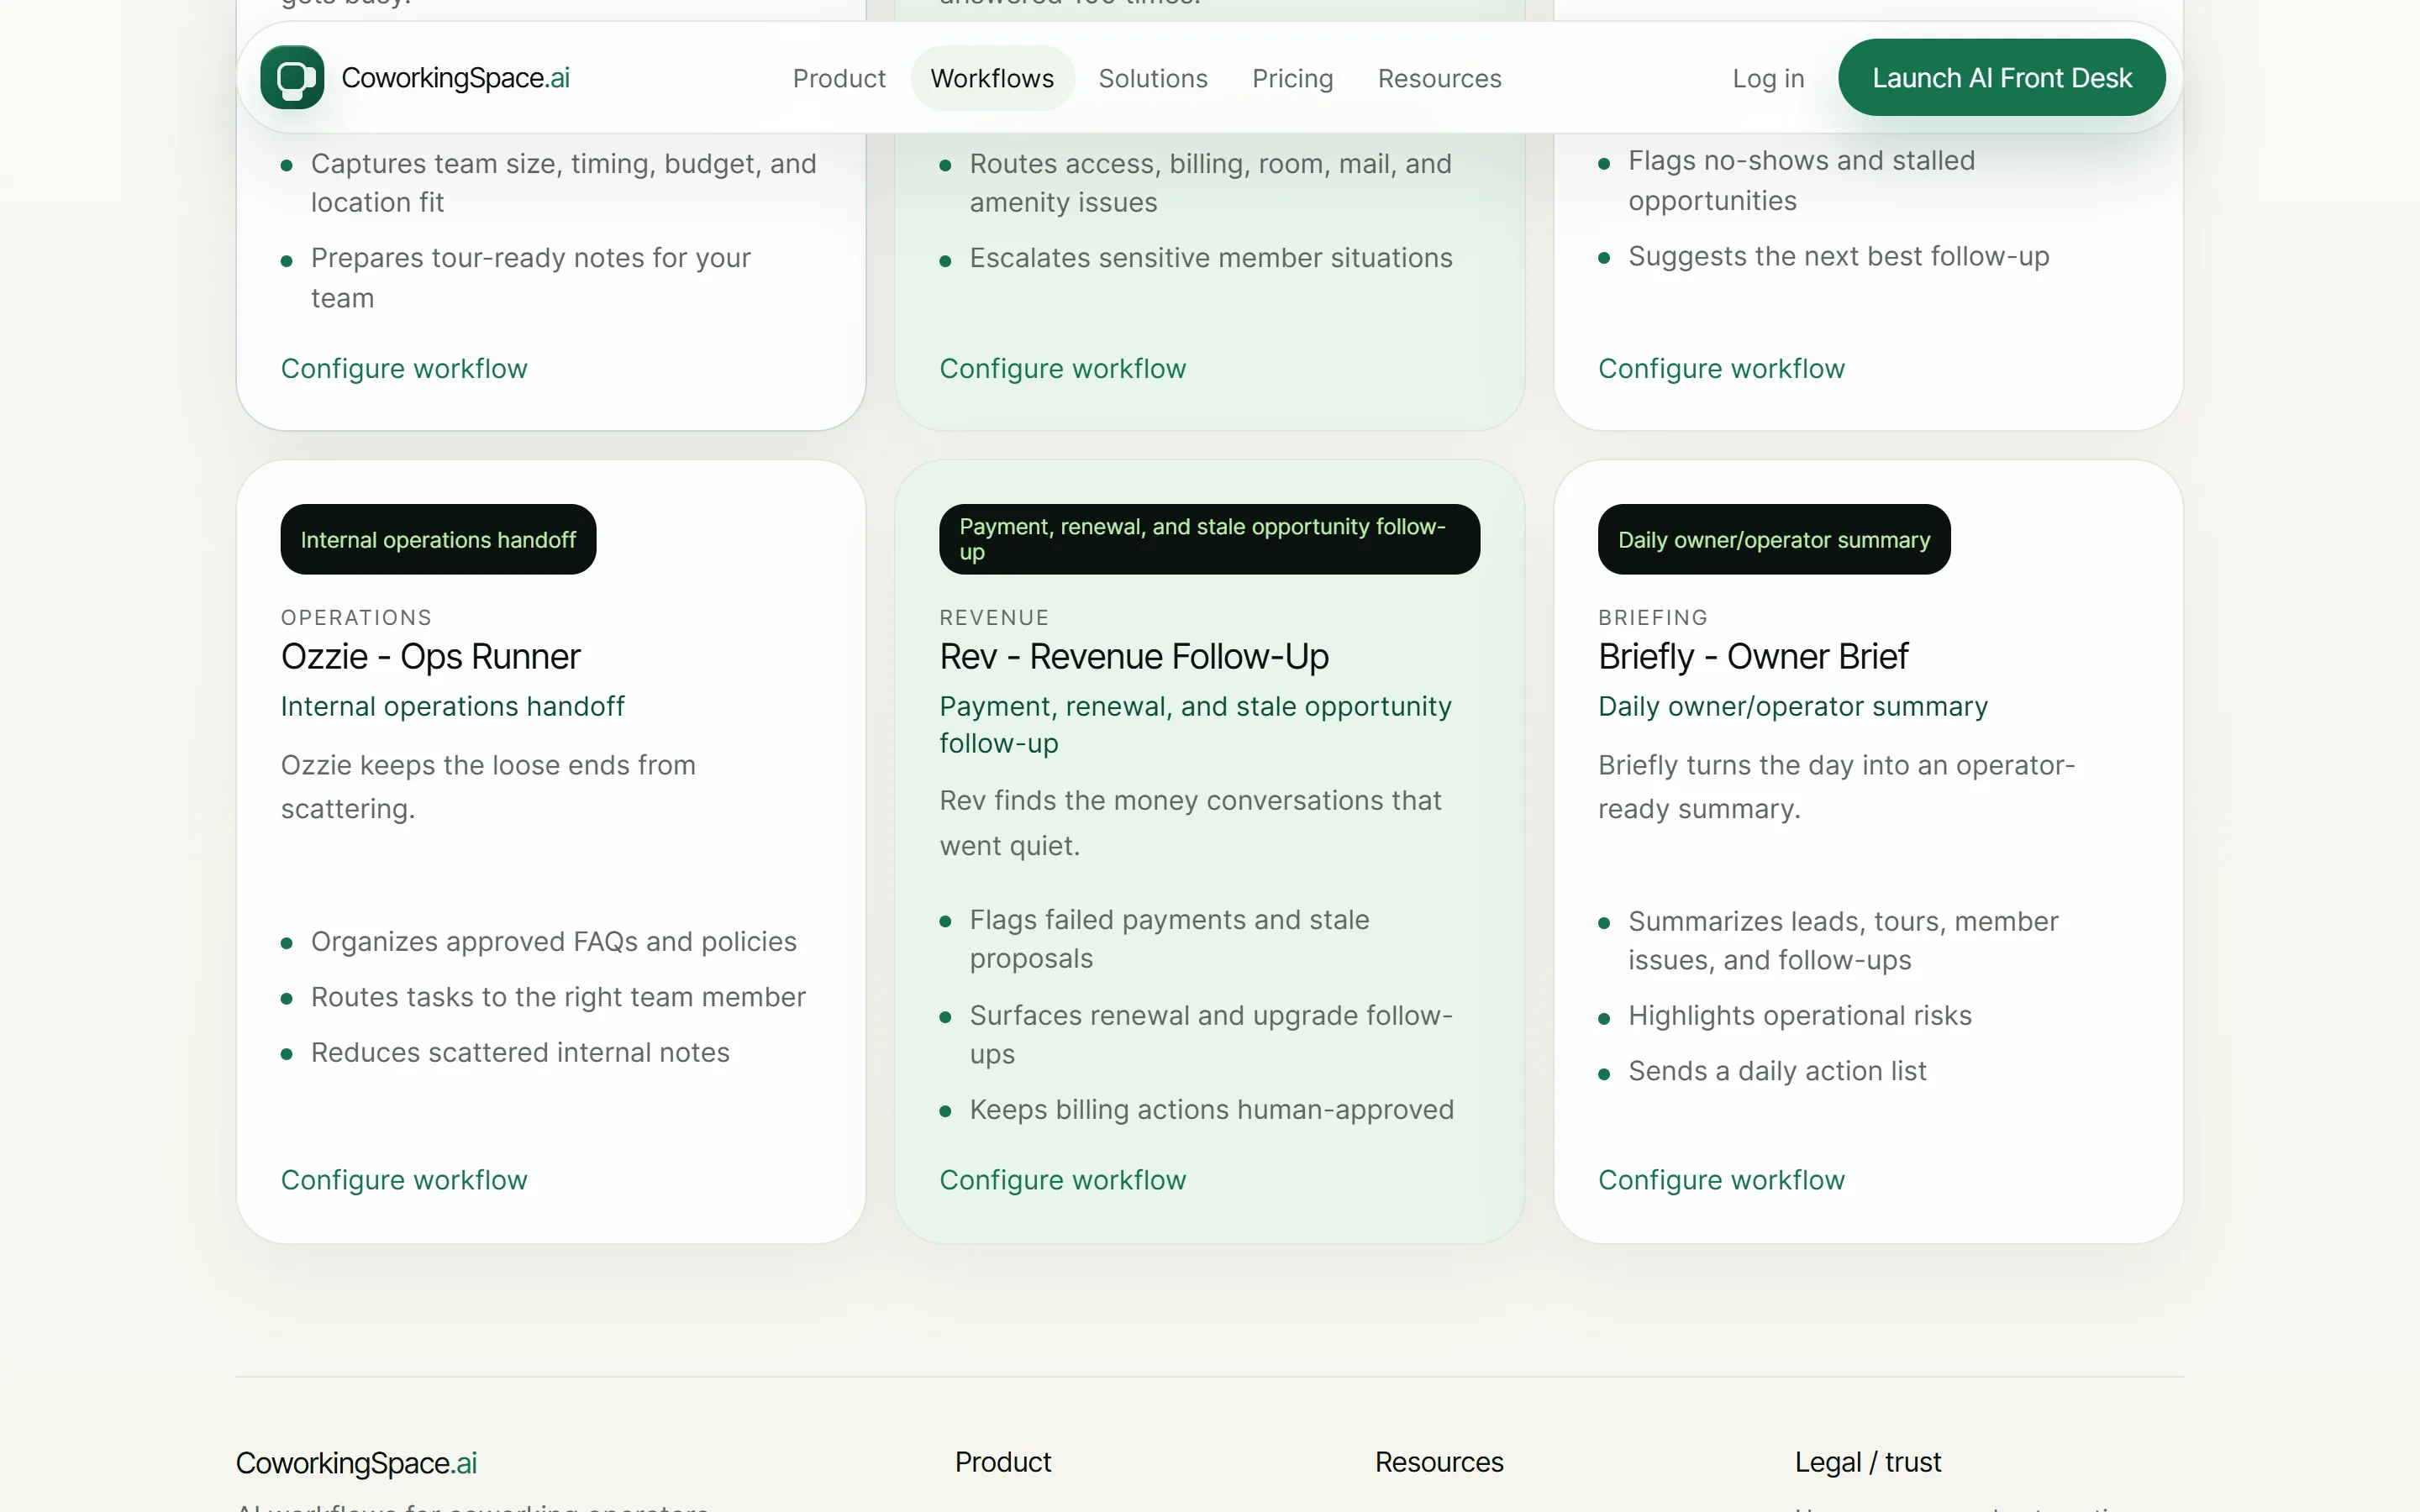This screenshot has width=2420, height=1512.
Task: Click green subtitle Daily owner/operator summary
Action: tap(1793, 707)
